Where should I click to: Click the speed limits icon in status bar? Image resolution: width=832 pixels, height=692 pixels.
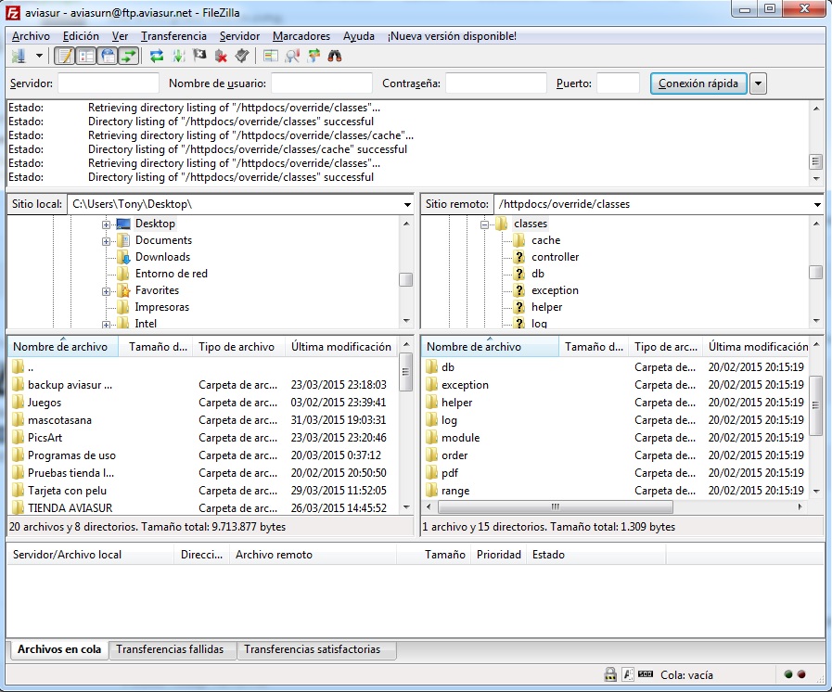[646, 674]
